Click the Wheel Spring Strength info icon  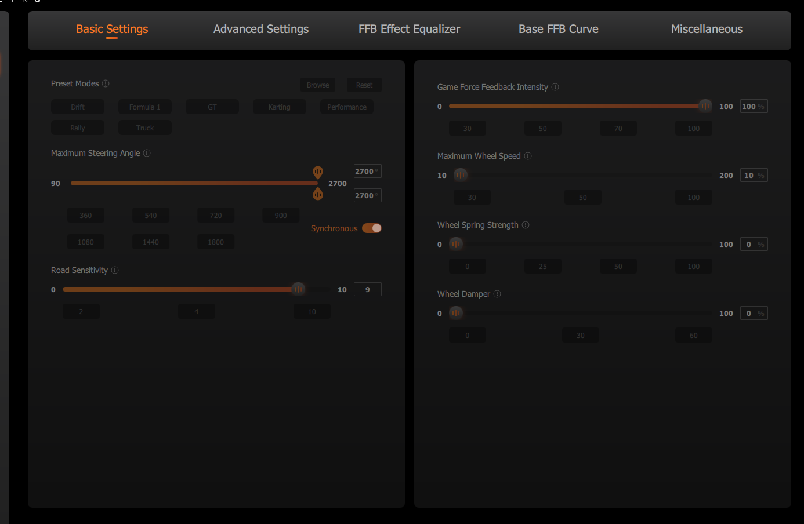coord(526,225)
